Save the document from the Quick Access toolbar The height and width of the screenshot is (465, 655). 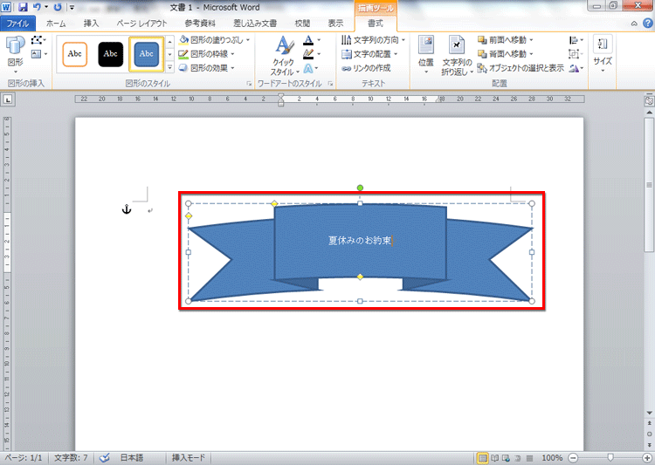pyautogui.click(x=23, y=7)
